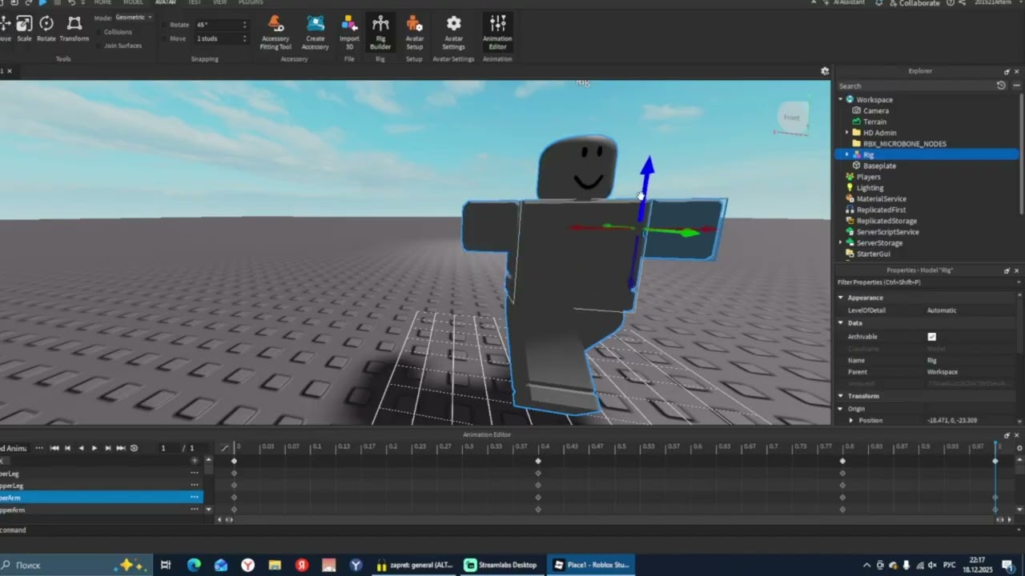Select the Rotate tool
This screenshot has width=1025, height=576.
click(x=46, y=28)
